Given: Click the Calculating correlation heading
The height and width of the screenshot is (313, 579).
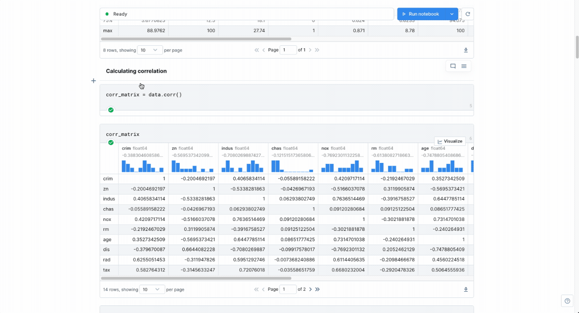Looking at the screenshot, I should pyautogui.click(x=136, y=71).
